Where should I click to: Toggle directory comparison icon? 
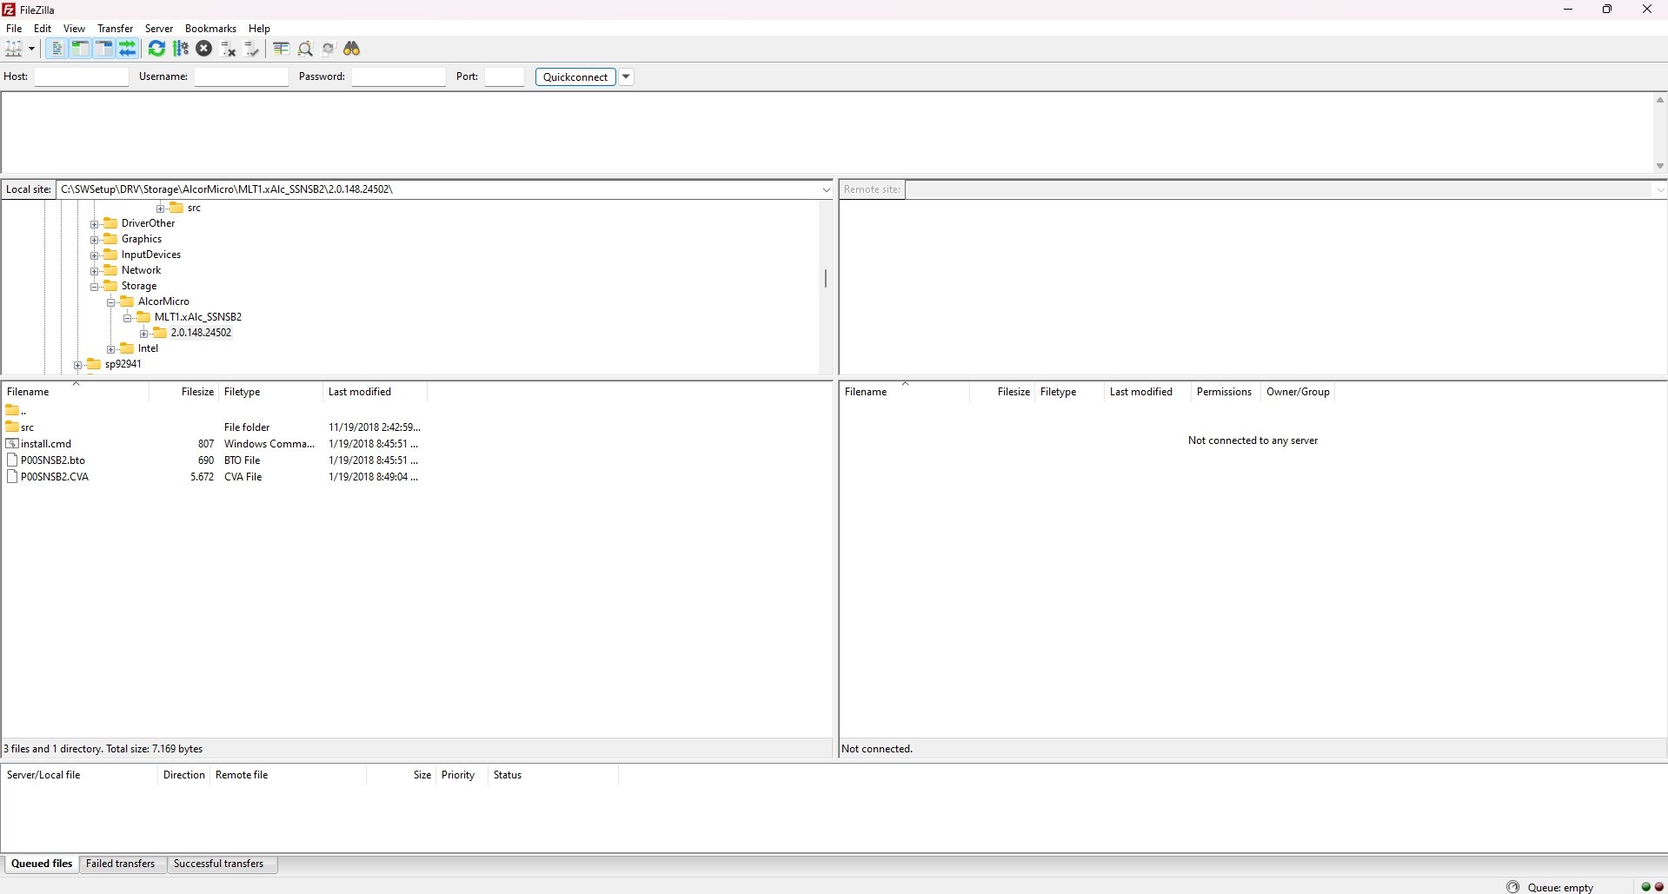point(305,49)
